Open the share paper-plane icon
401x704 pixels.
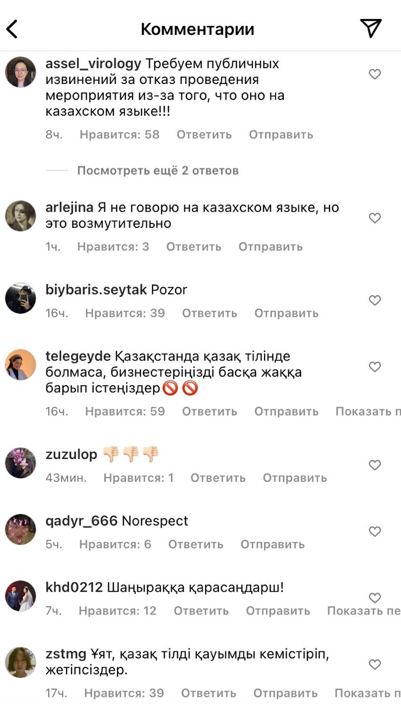(370, 28)
